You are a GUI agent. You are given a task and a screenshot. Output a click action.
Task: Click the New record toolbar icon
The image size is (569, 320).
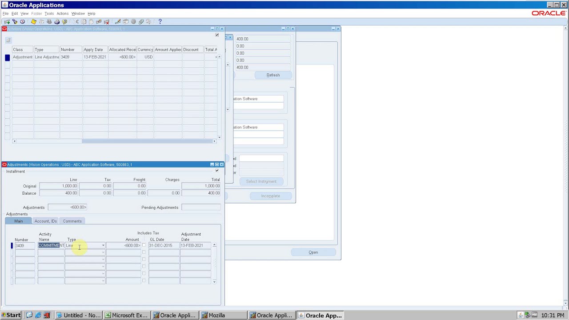pyautogui.click(x=7, y=21)
